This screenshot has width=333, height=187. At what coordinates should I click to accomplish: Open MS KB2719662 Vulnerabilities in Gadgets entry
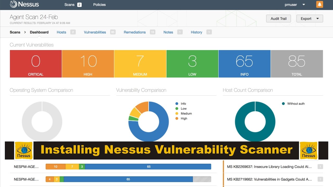coord(269,179)
